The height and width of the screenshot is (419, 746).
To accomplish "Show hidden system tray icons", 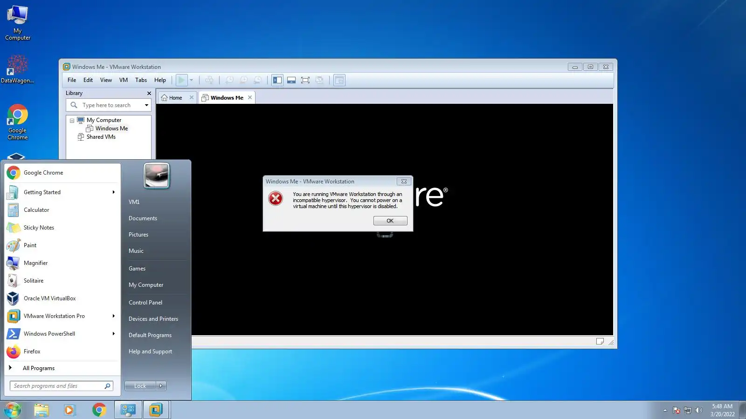I will 665,410.
